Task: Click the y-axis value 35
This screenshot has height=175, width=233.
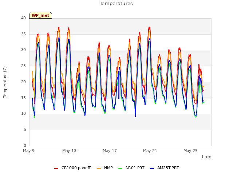Action: 23,34
